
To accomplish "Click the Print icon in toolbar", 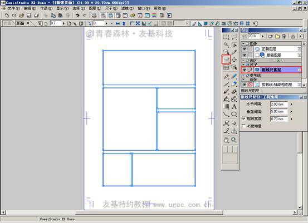I will tap(94, 16).
